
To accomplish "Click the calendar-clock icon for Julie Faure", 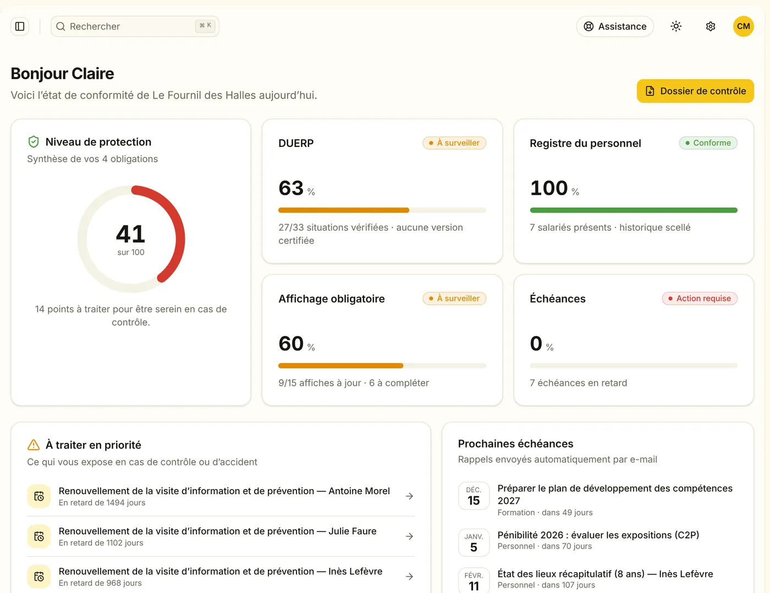I will [x=39, y=536].
